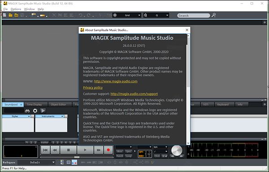This screenshot has width=269, height=172.
Task: Close the Soundpool tab with its x
Action: pos(21,104)
